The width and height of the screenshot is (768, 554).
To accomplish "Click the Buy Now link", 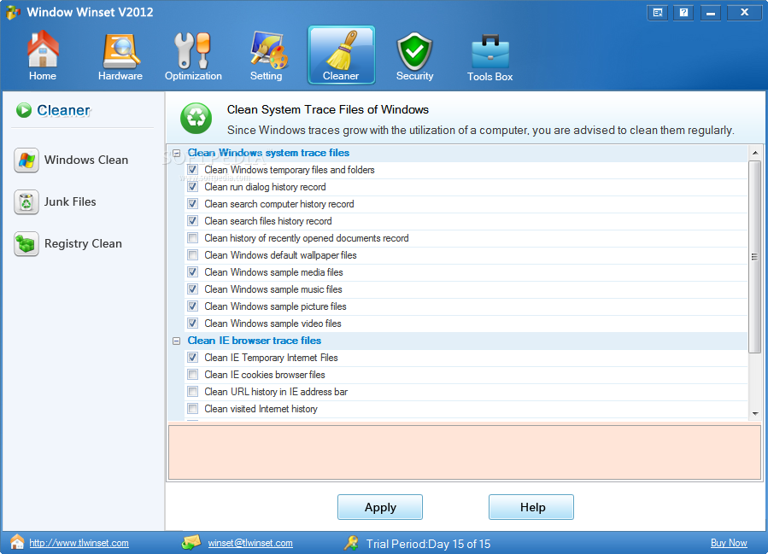I will (729, 543).
